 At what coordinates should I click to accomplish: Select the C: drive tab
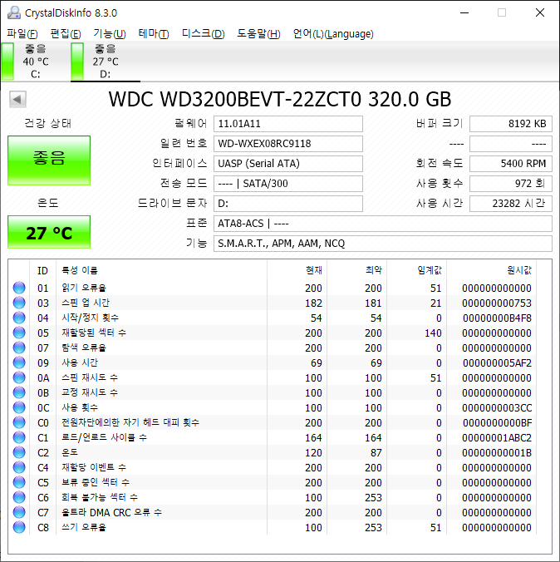click(35, 62)
